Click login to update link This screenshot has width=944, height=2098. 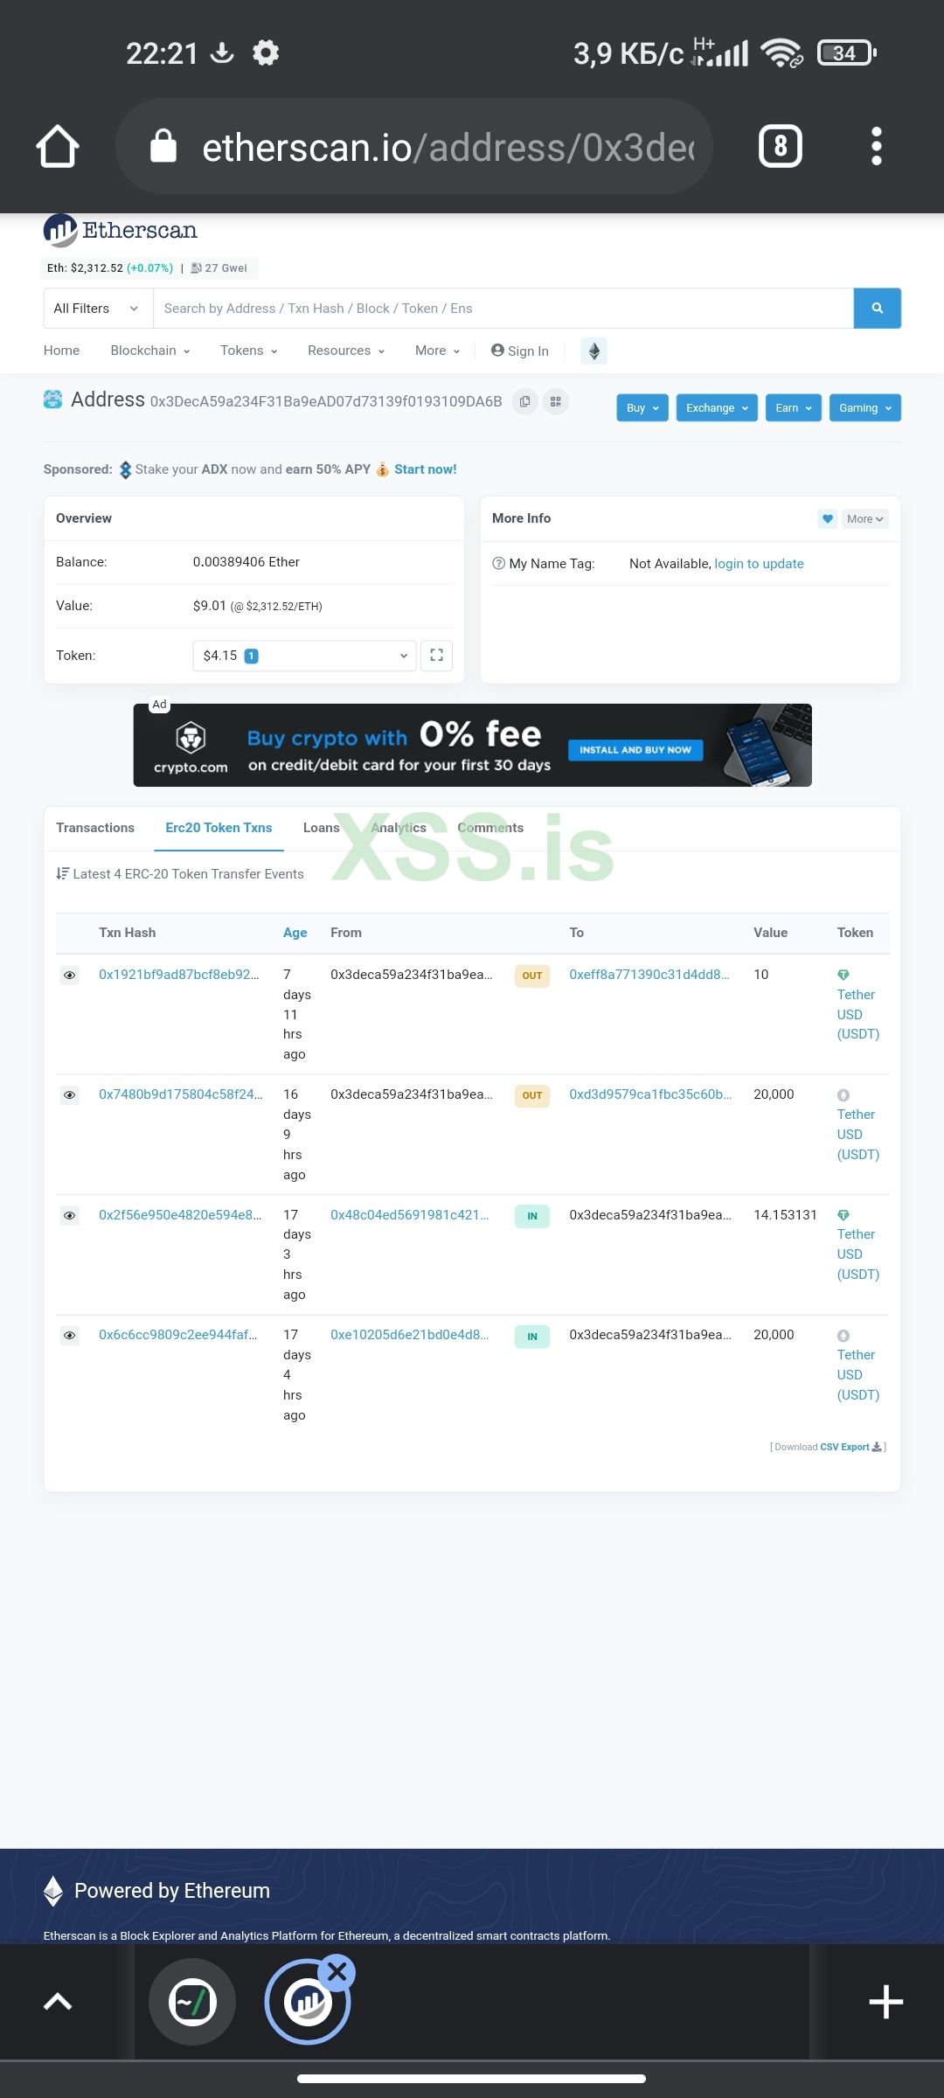click(759, 564)
